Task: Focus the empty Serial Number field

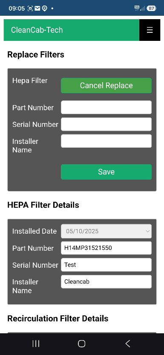Action: (x=106, y=124)
